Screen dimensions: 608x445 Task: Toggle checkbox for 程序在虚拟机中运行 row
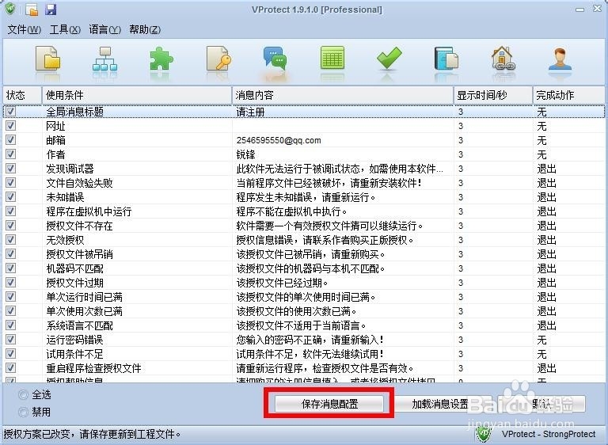11,211
